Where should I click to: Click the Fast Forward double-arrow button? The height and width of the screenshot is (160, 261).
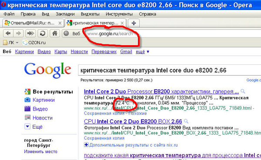pos(30,33)
